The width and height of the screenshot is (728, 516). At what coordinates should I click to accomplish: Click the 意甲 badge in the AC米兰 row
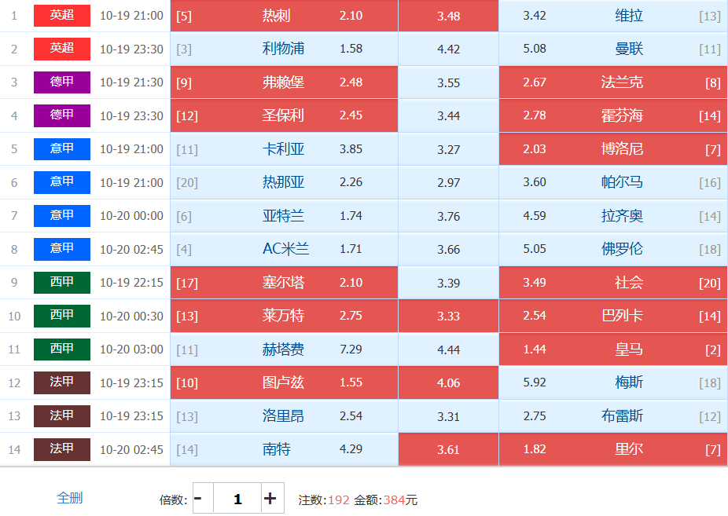pos(62,249)
